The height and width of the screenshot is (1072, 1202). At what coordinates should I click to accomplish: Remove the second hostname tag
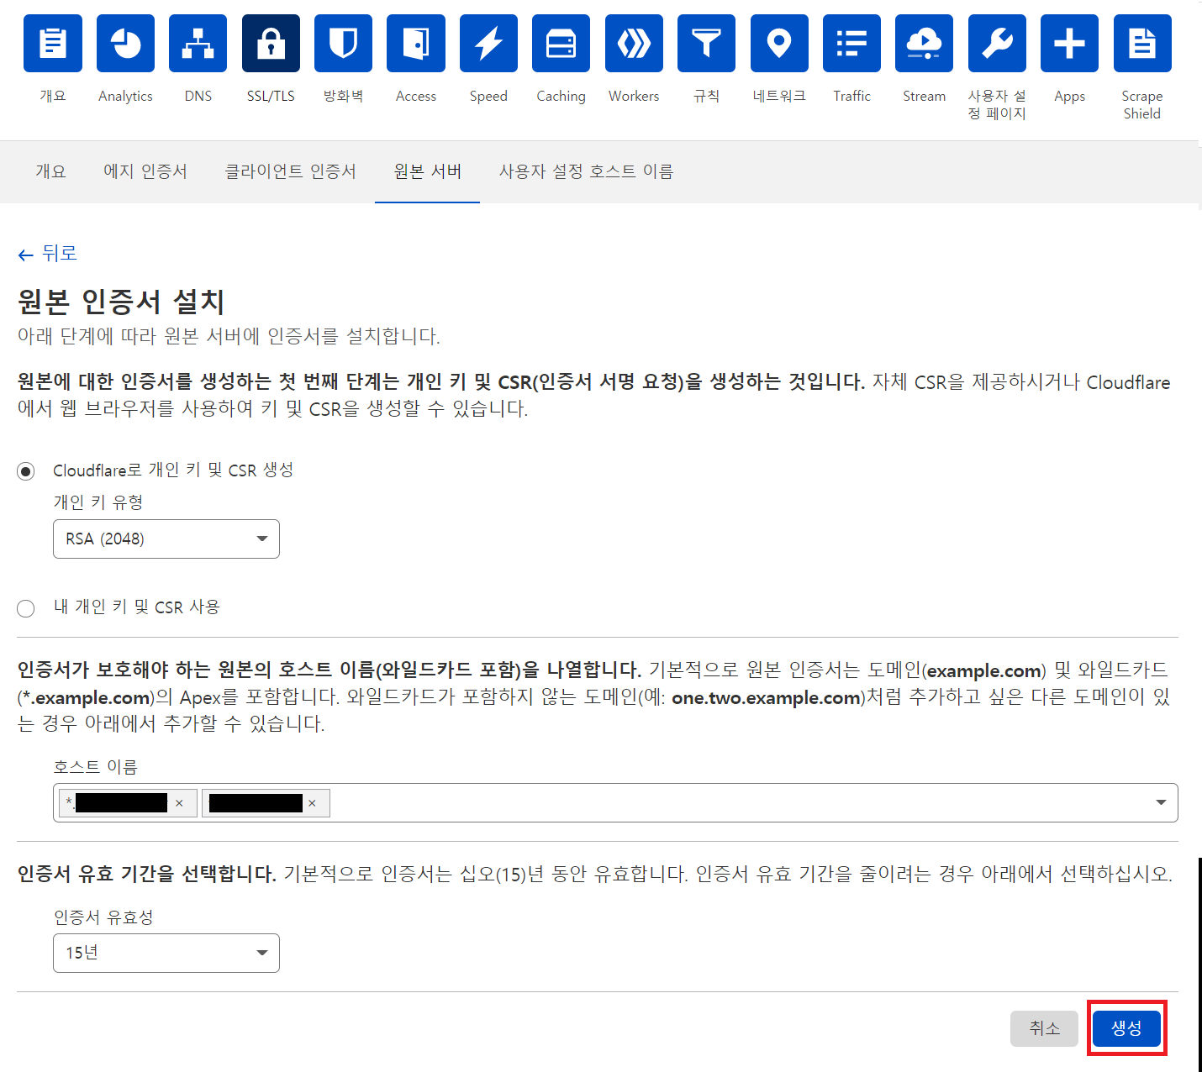click(x=312, y=803)
